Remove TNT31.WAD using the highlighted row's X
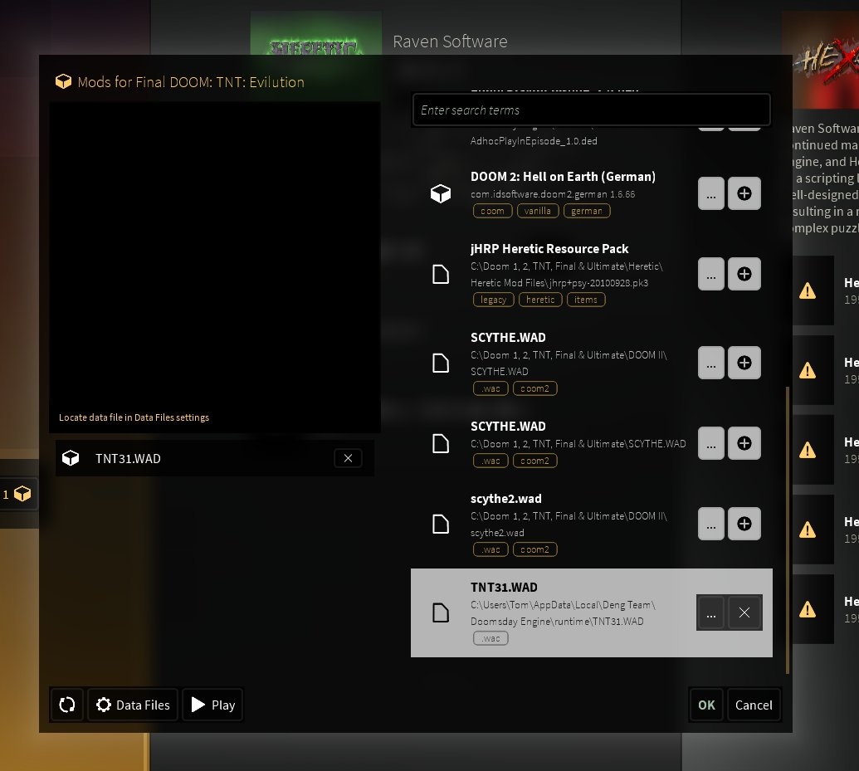The width and height of the screenshot is (859, 771). 744,612
